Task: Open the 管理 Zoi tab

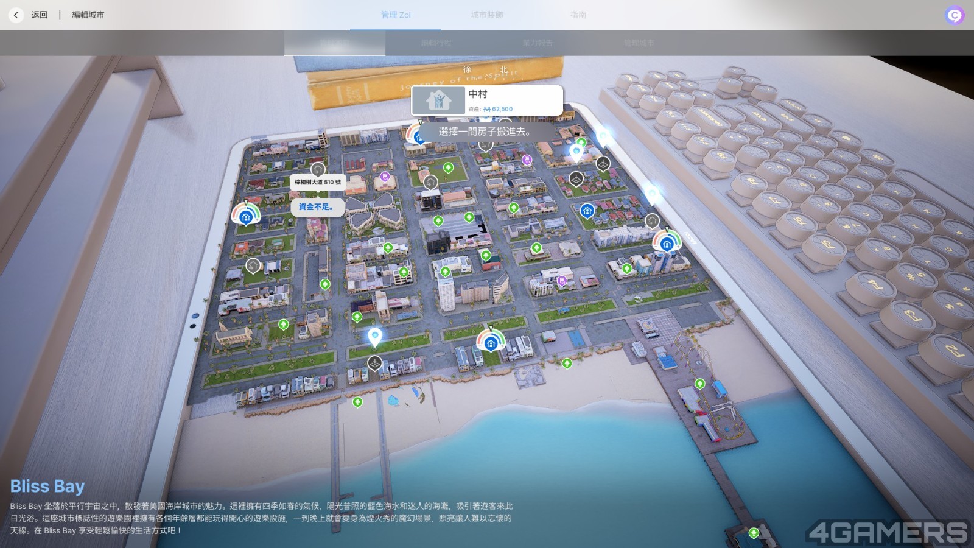Action: [x=396, y=15]
